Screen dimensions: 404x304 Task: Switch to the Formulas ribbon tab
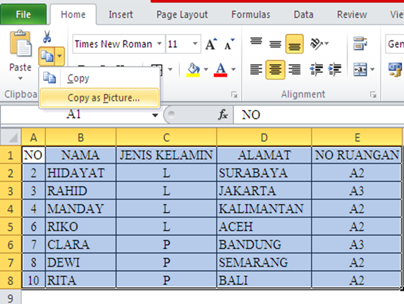click(x=250, y=14)
